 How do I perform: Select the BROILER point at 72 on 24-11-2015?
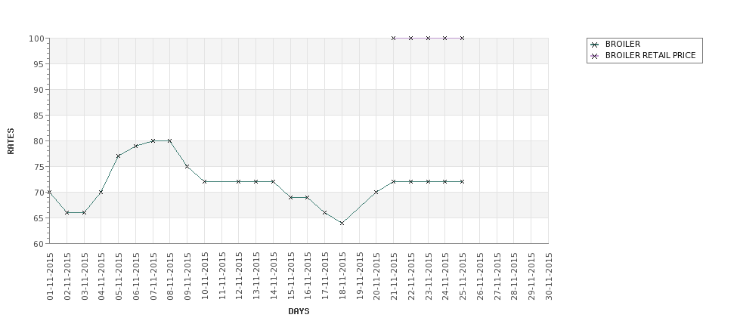point(444,182)
